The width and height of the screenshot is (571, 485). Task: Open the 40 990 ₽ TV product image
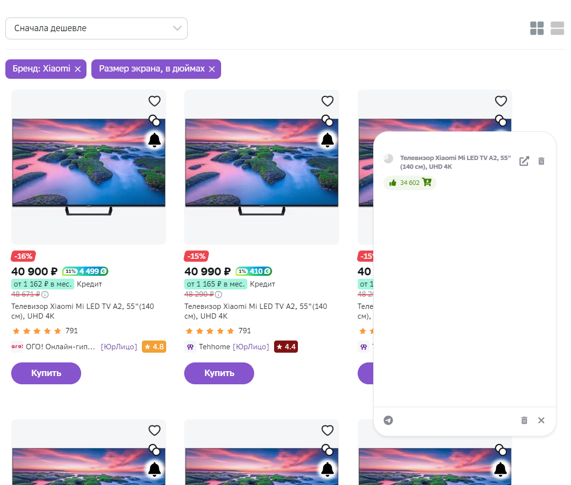point(261,167)
